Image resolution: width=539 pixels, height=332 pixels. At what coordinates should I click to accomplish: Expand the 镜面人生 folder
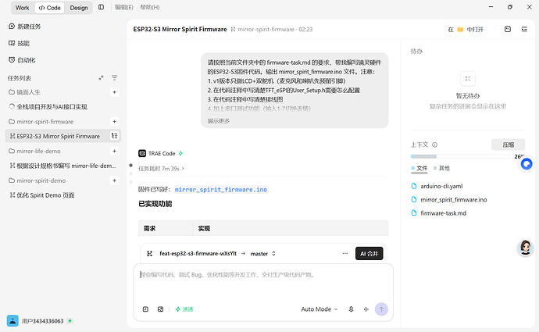tap(24, 92)
